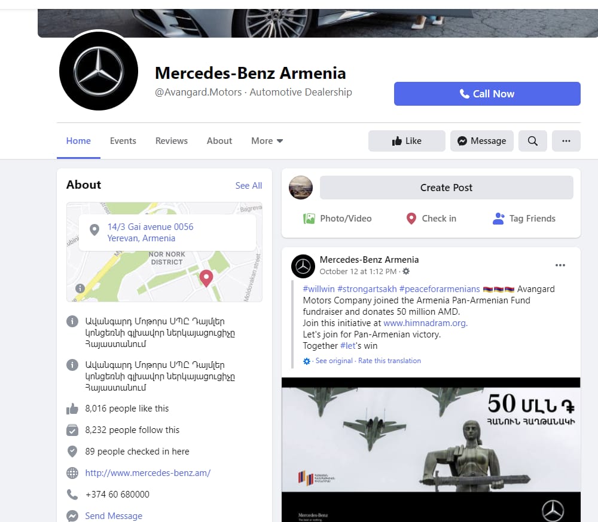The image size is (598, 522).
Task: Click the translation settings gear icon
Action: tap(307, 361)
